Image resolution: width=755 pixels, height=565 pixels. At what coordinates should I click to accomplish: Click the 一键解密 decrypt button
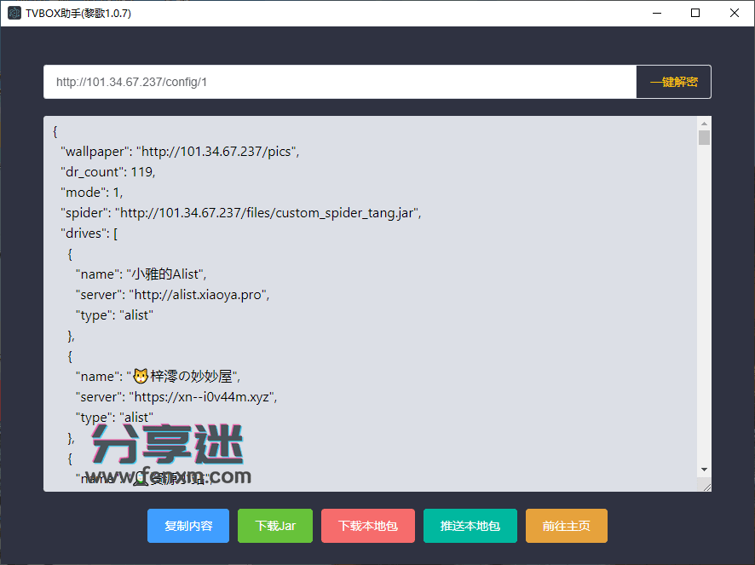(x=673, y=82)
